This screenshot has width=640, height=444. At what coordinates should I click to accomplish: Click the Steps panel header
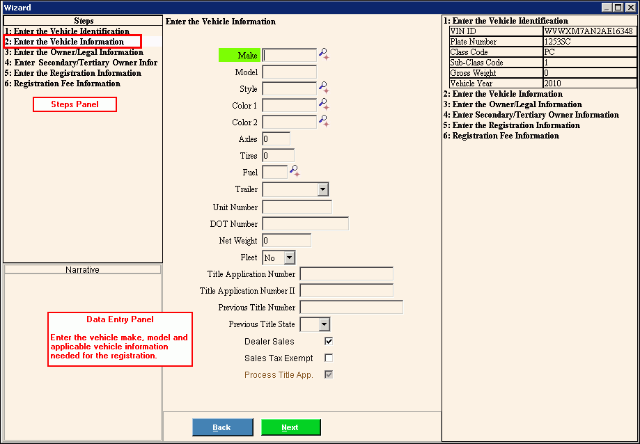[x=84, y=20]
